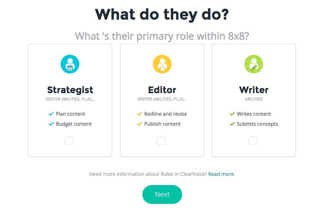This screenshot has width=332, height=216.
Task: Click the Publish content ability text
Action: coord(162,124)
